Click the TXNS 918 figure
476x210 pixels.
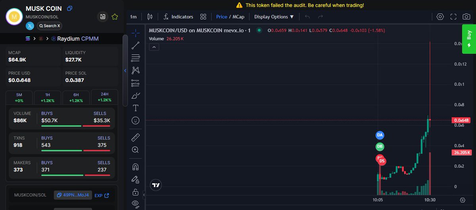pyautogui.click(x=18, y=145)
